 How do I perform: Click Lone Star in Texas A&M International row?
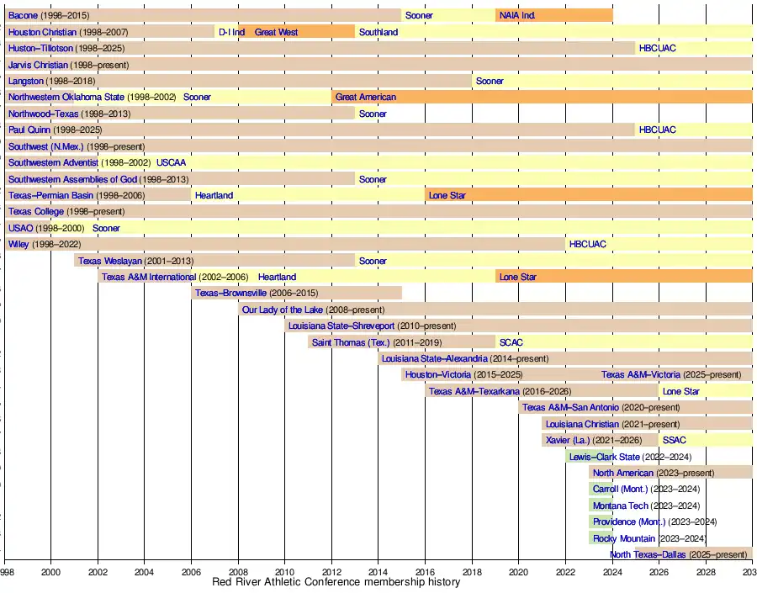pyautogui.click(x=518, y=278)
